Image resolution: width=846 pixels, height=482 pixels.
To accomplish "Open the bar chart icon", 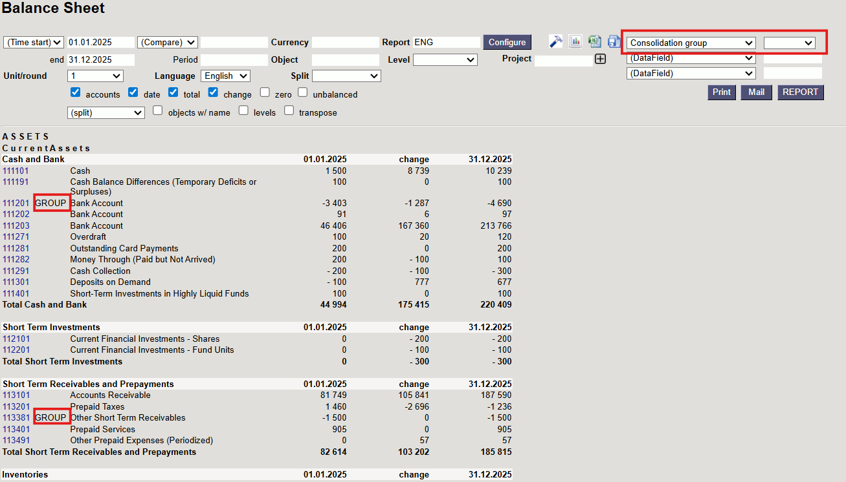I will 575,41.
